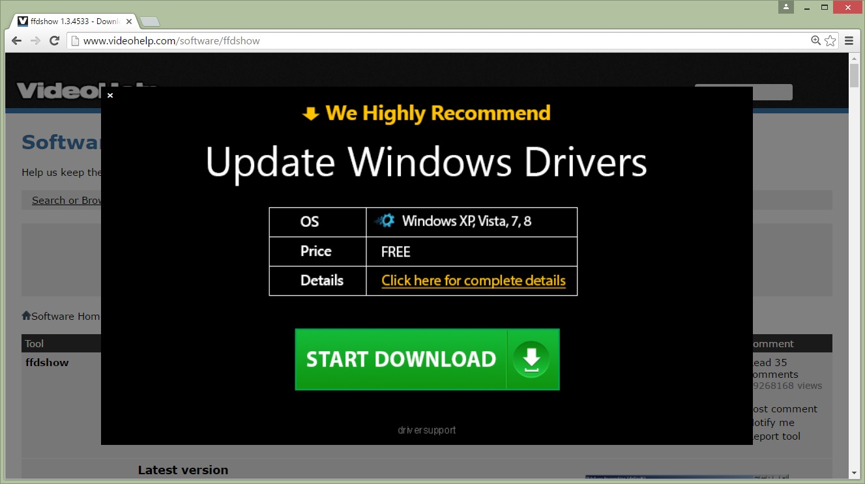
Task: Open the Chrome hamburger menu
Action: click(849, 40)
